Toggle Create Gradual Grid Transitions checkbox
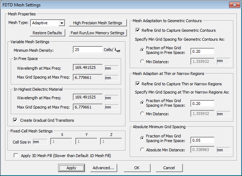This screenshot has height=176, width=242. (15, 120)
